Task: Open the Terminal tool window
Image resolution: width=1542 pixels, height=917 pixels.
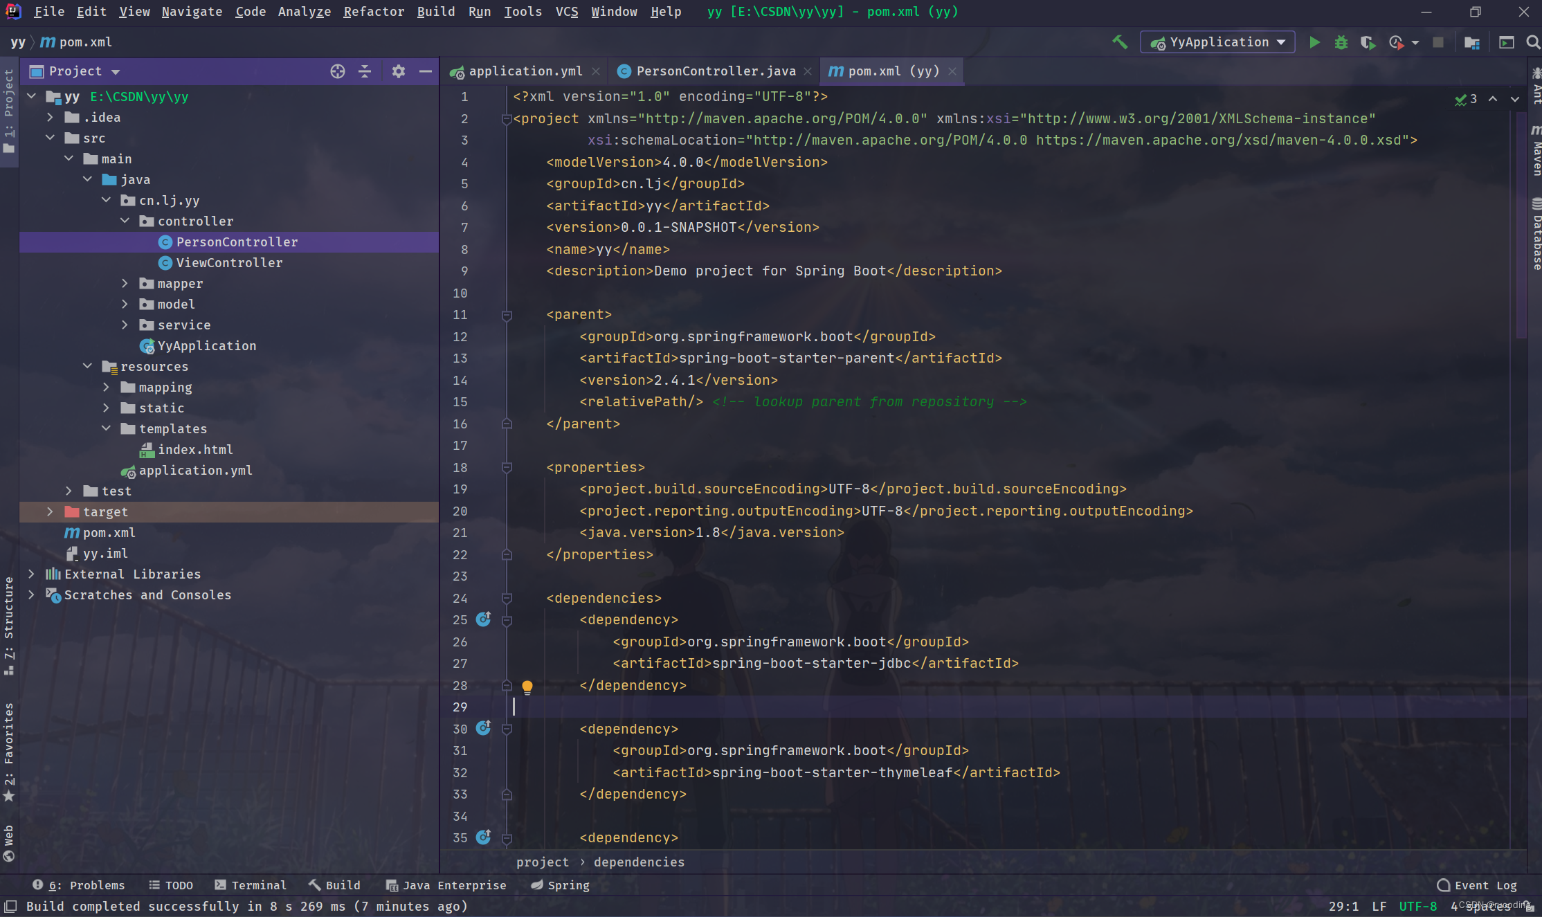Action: click(x=251, y=885)
